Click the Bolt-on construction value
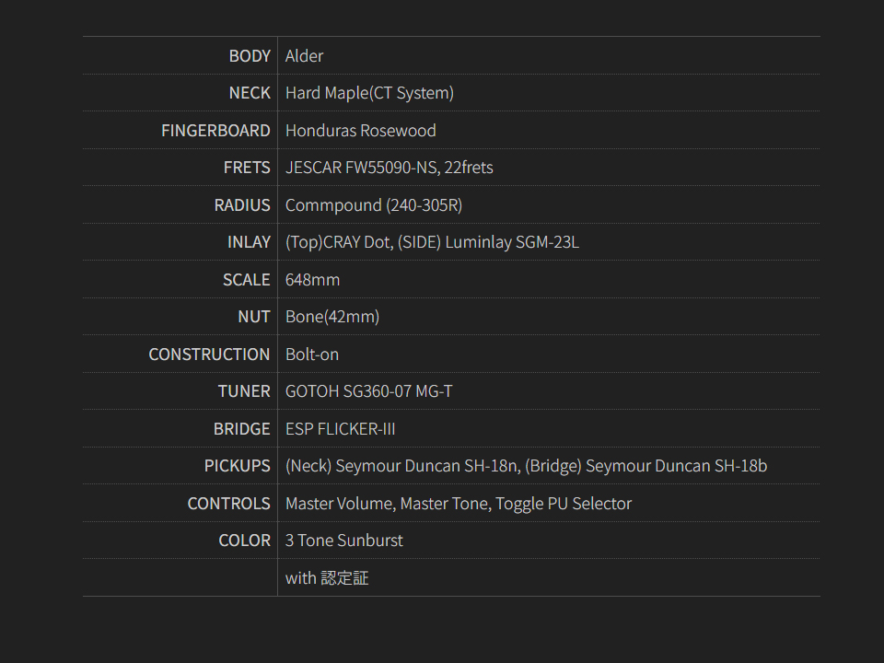This screenshot has width=884, height=663. point(311,355)
